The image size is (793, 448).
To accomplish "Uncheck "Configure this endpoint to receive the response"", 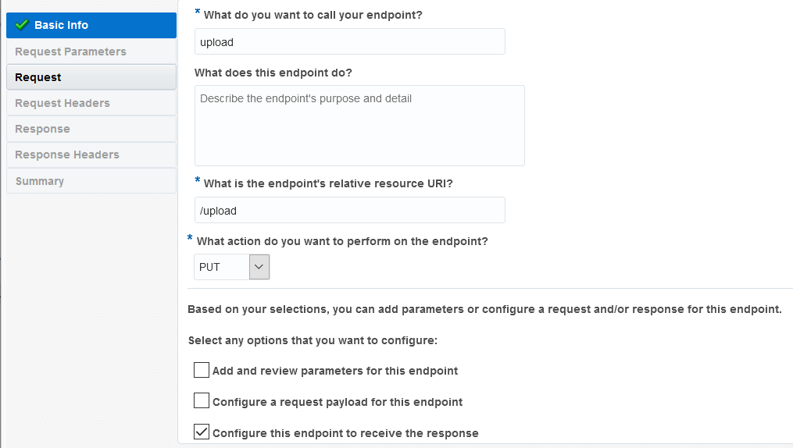I will (x=202, y=432).
